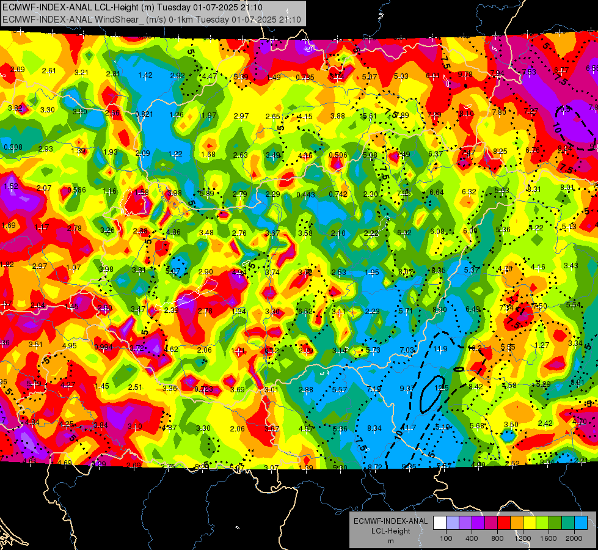The width and height of the screenshot is (598, 550).
Task: Click the 8.25 value on map
Action: point(500,151)
